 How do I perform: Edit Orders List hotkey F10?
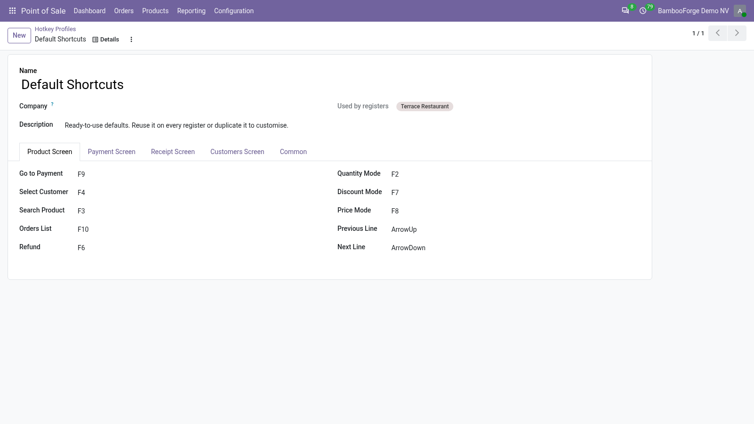(x=200, y=229)
